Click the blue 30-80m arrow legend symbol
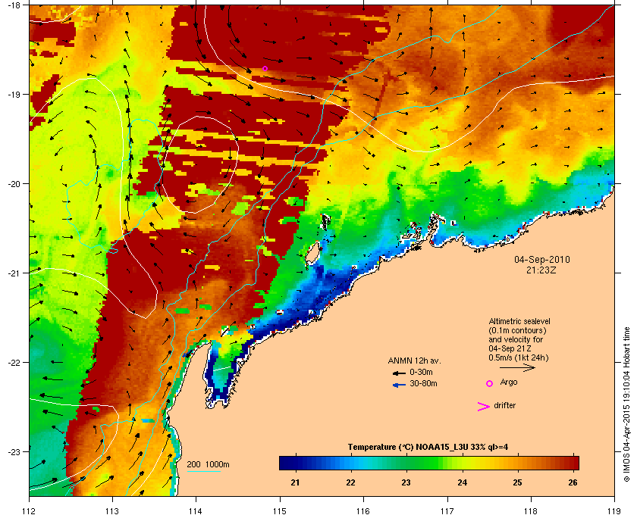This screenshot has width=637, height=515. coord(399,384)
